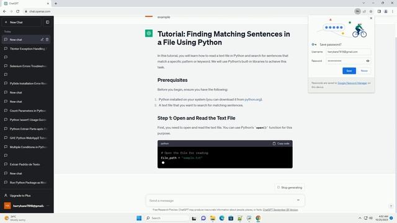Open the tab search chevron in title bar

tap(364, 3)
